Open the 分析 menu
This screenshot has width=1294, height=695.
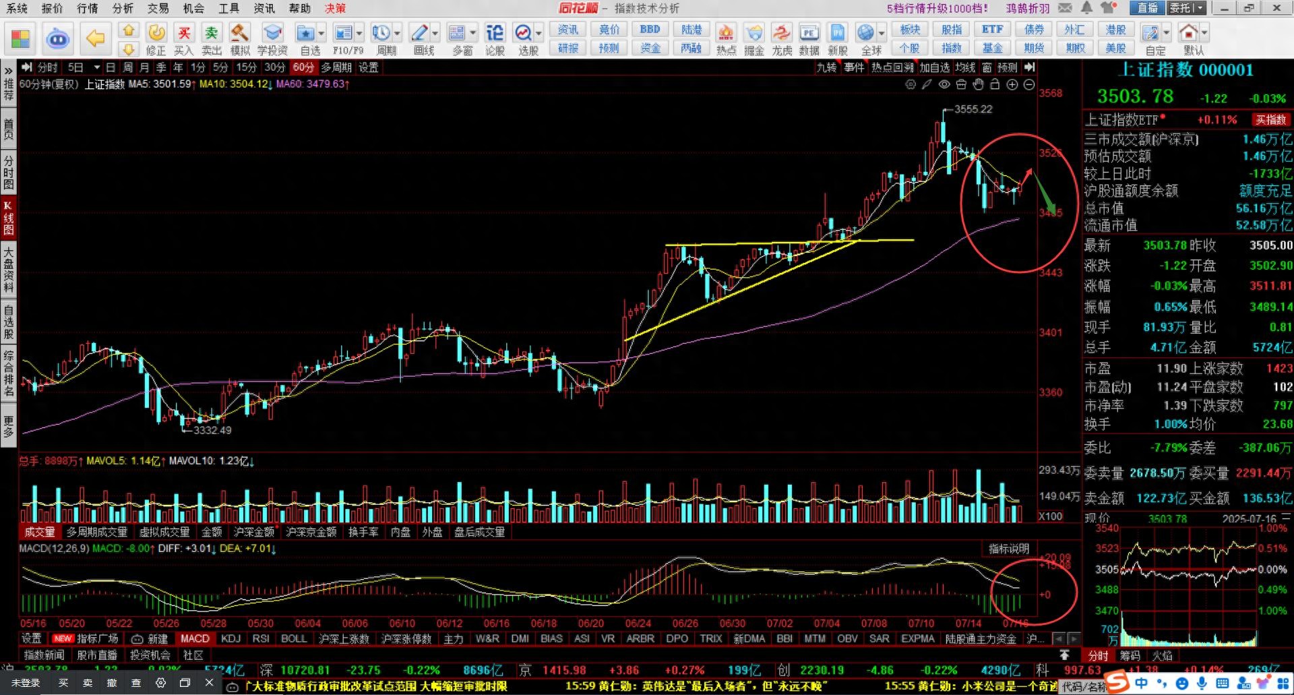pyautogui.click(x=123, y=8)
